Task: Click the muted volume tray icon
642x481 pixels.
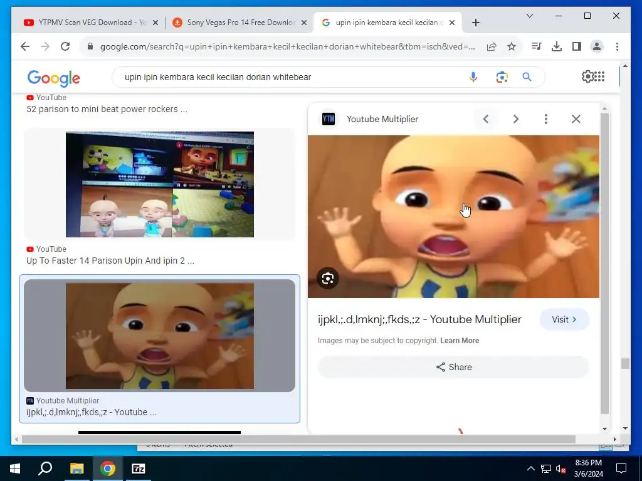Action: pyautogui.click(x=560, y=468)
